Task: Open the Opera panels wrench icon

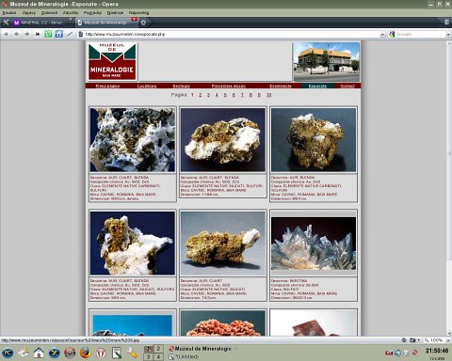Action: coord(6,23)
